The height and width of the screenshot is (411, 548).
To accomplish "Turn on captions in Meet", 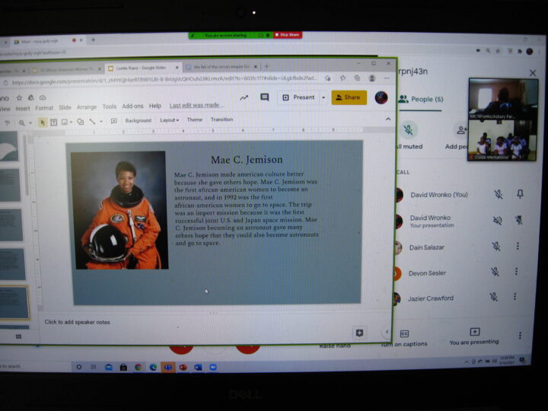I will click(404, 334).
